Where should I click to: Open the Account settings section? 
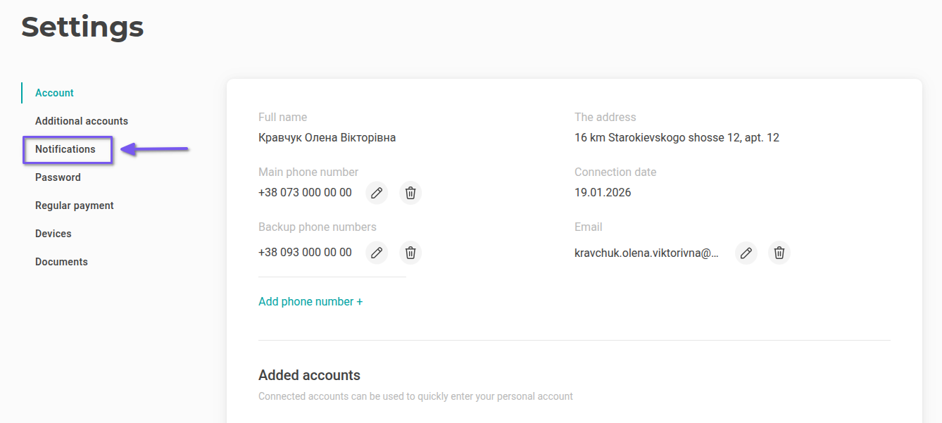point(54,93)
